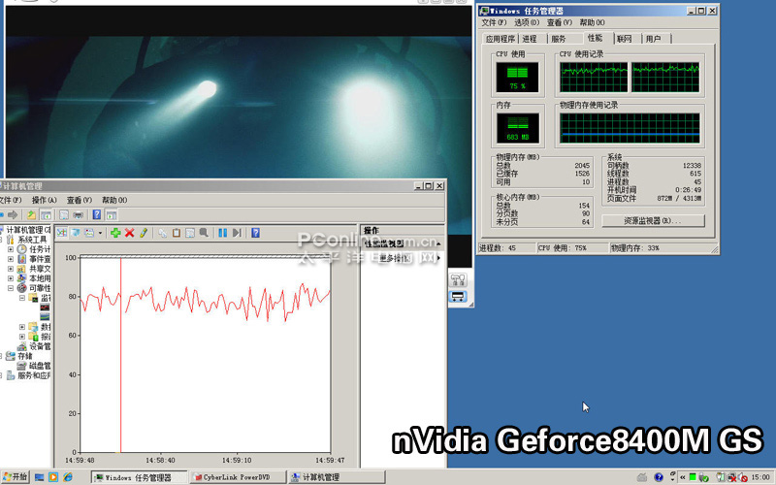Click the PowerDVD highlighted side panel button

tap(458, 297)
